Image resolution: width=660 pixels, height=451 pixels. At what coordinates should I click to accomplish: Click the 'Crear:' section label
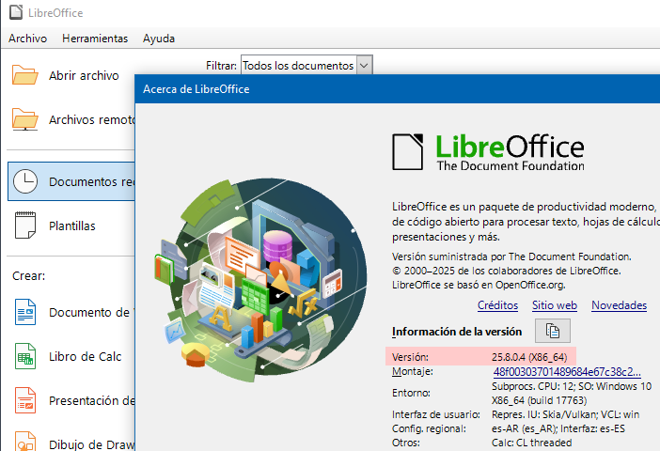pos(28,276)
